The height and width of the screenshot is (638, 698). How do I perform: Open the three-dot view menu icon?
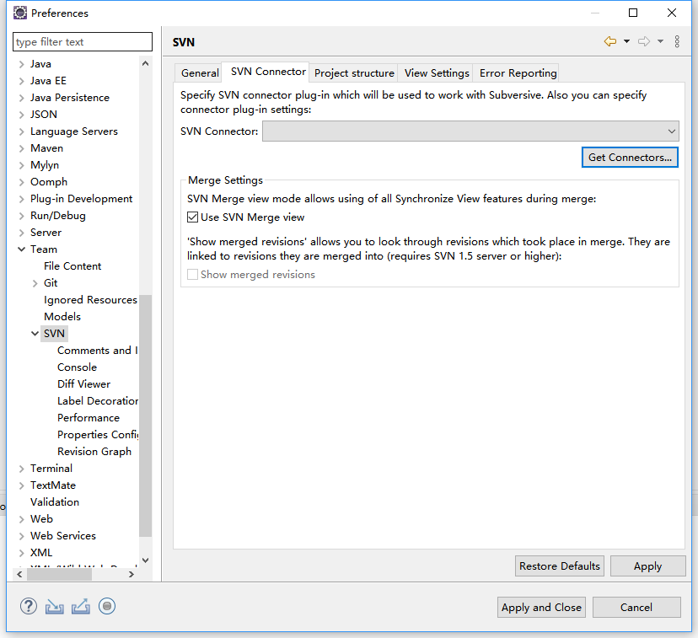coord(677,41)
